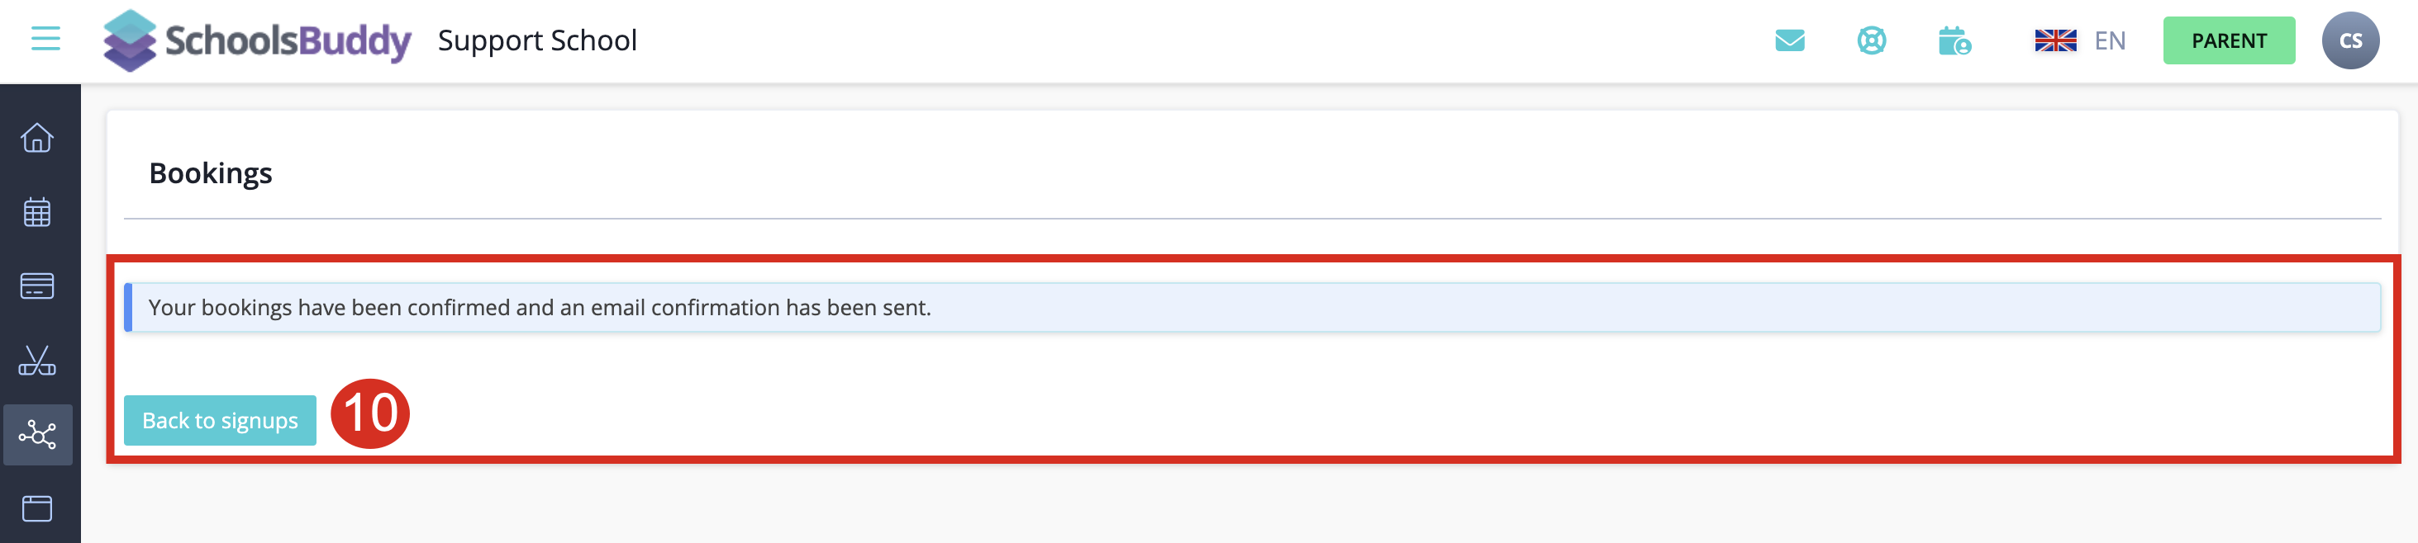Open the payment card sidebar item
Viewport: 2418px width, 543px height.
tap(37, 286)
